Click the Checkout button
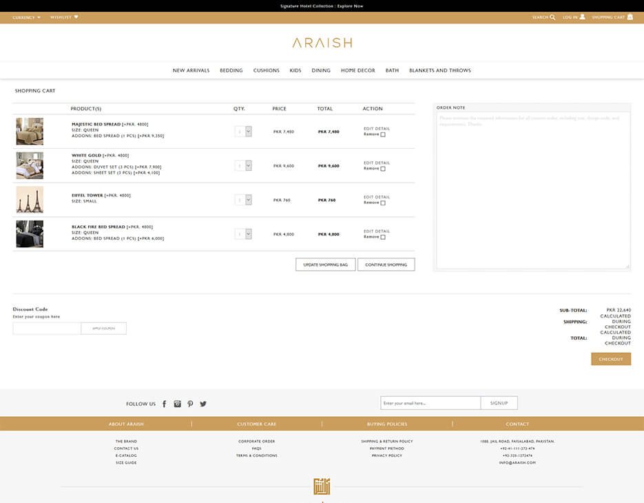 [611, 359]
